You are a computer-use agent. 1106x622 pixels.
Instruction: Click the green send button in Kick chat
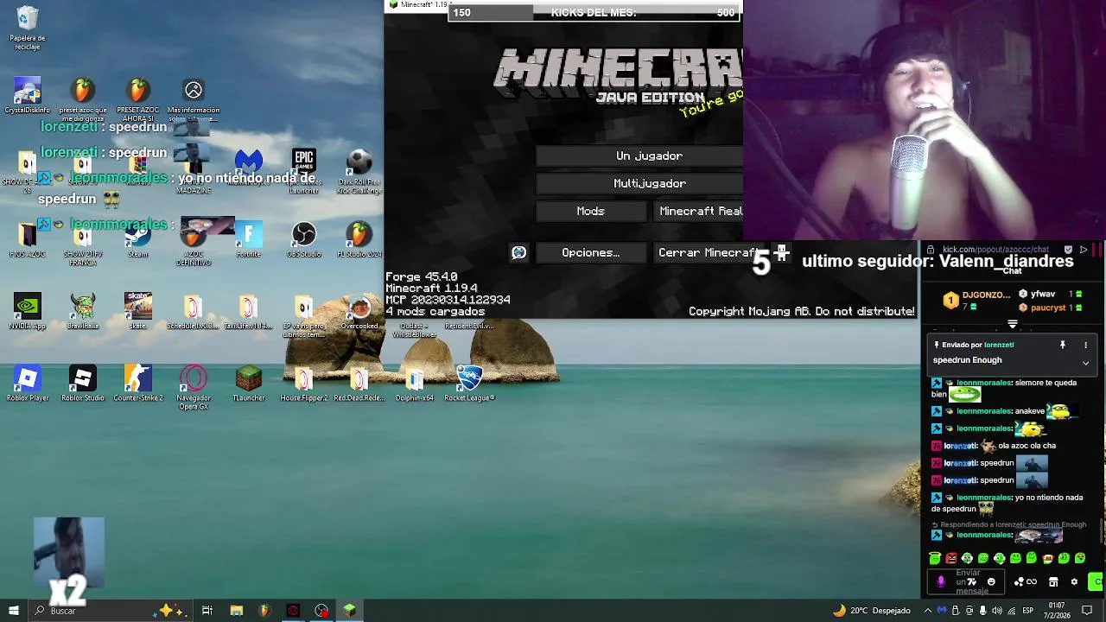click(1096, 582)
